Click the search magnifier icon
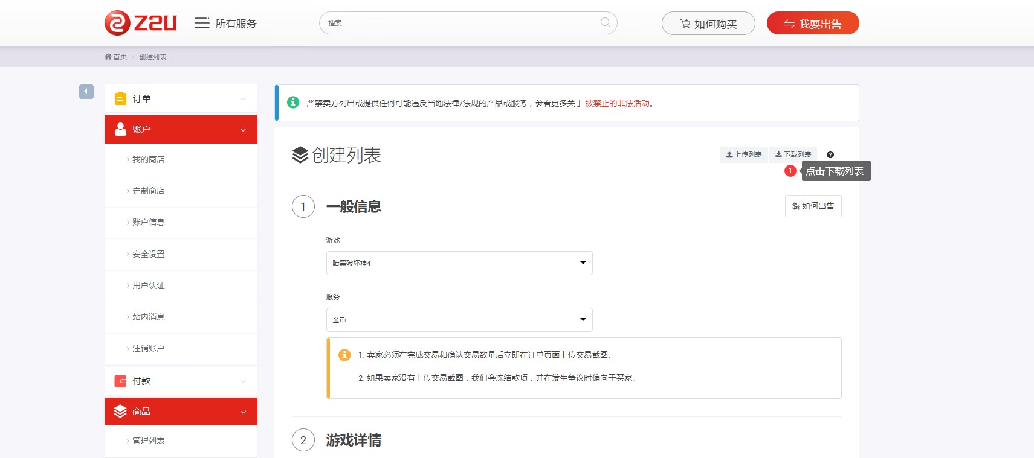Image resolution: width=1034 pixels, height=458 pixels. [x=605, y=23]
